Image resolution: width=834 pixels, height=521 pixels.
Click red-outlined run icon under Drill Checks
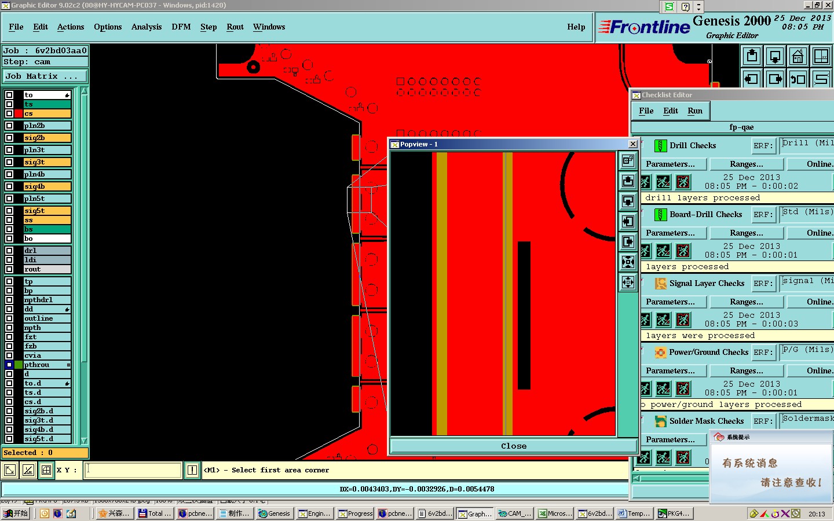pos(683,182)
